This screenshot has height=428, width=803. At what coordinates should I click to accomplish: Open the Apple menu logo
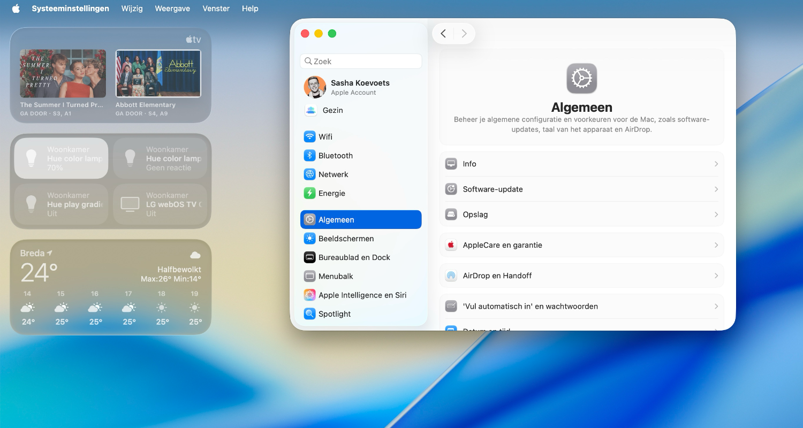click(16, 9)
